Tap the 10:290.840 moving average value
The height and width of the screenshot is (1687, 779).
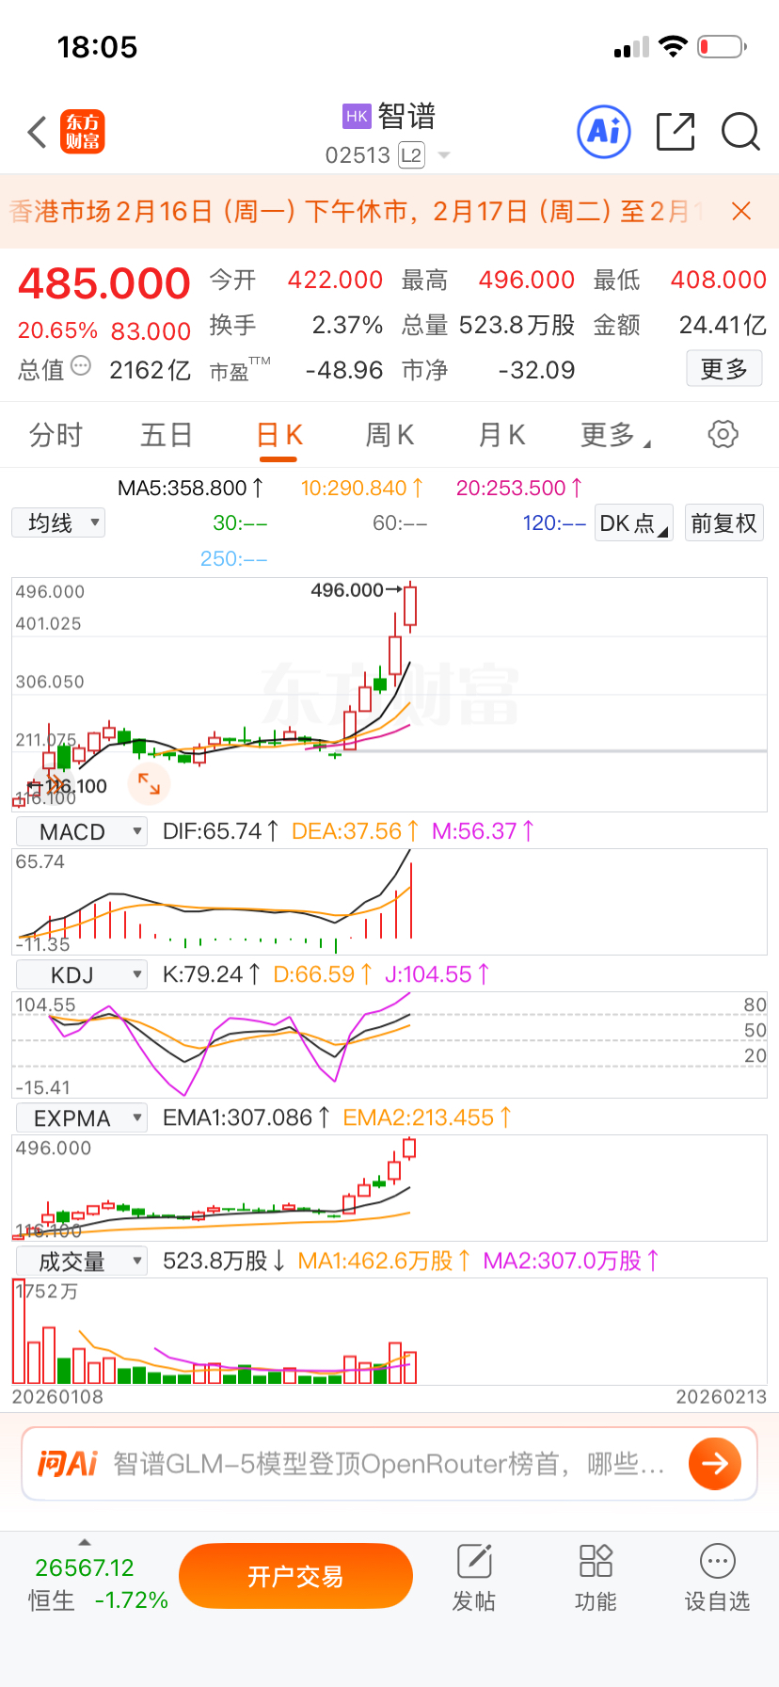[362, 488]
